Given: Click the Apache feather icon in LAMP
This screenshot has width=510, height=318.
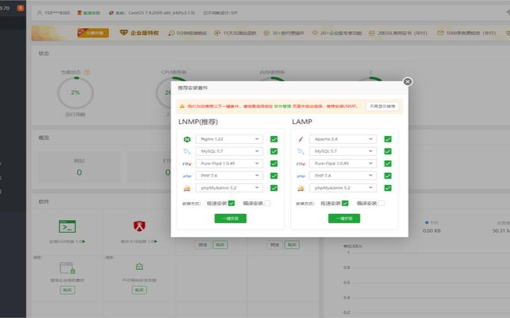Looking at the screenshot, I should tap(301, 139).
